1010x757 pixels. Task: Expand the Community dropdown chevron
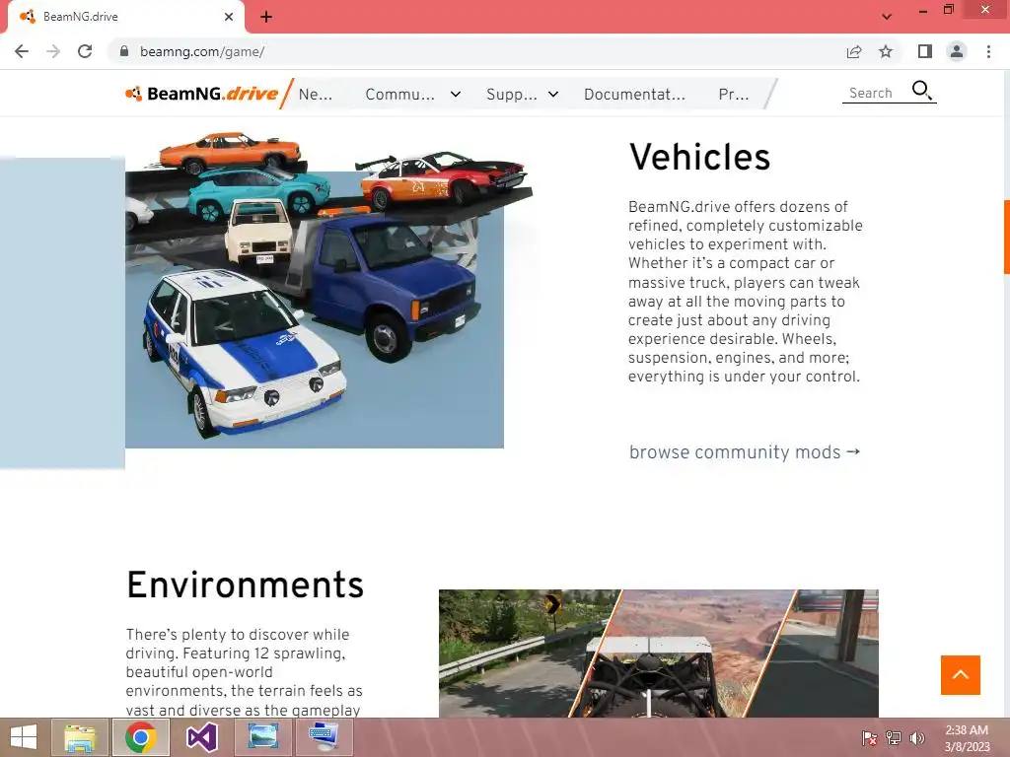coord(456,94)
